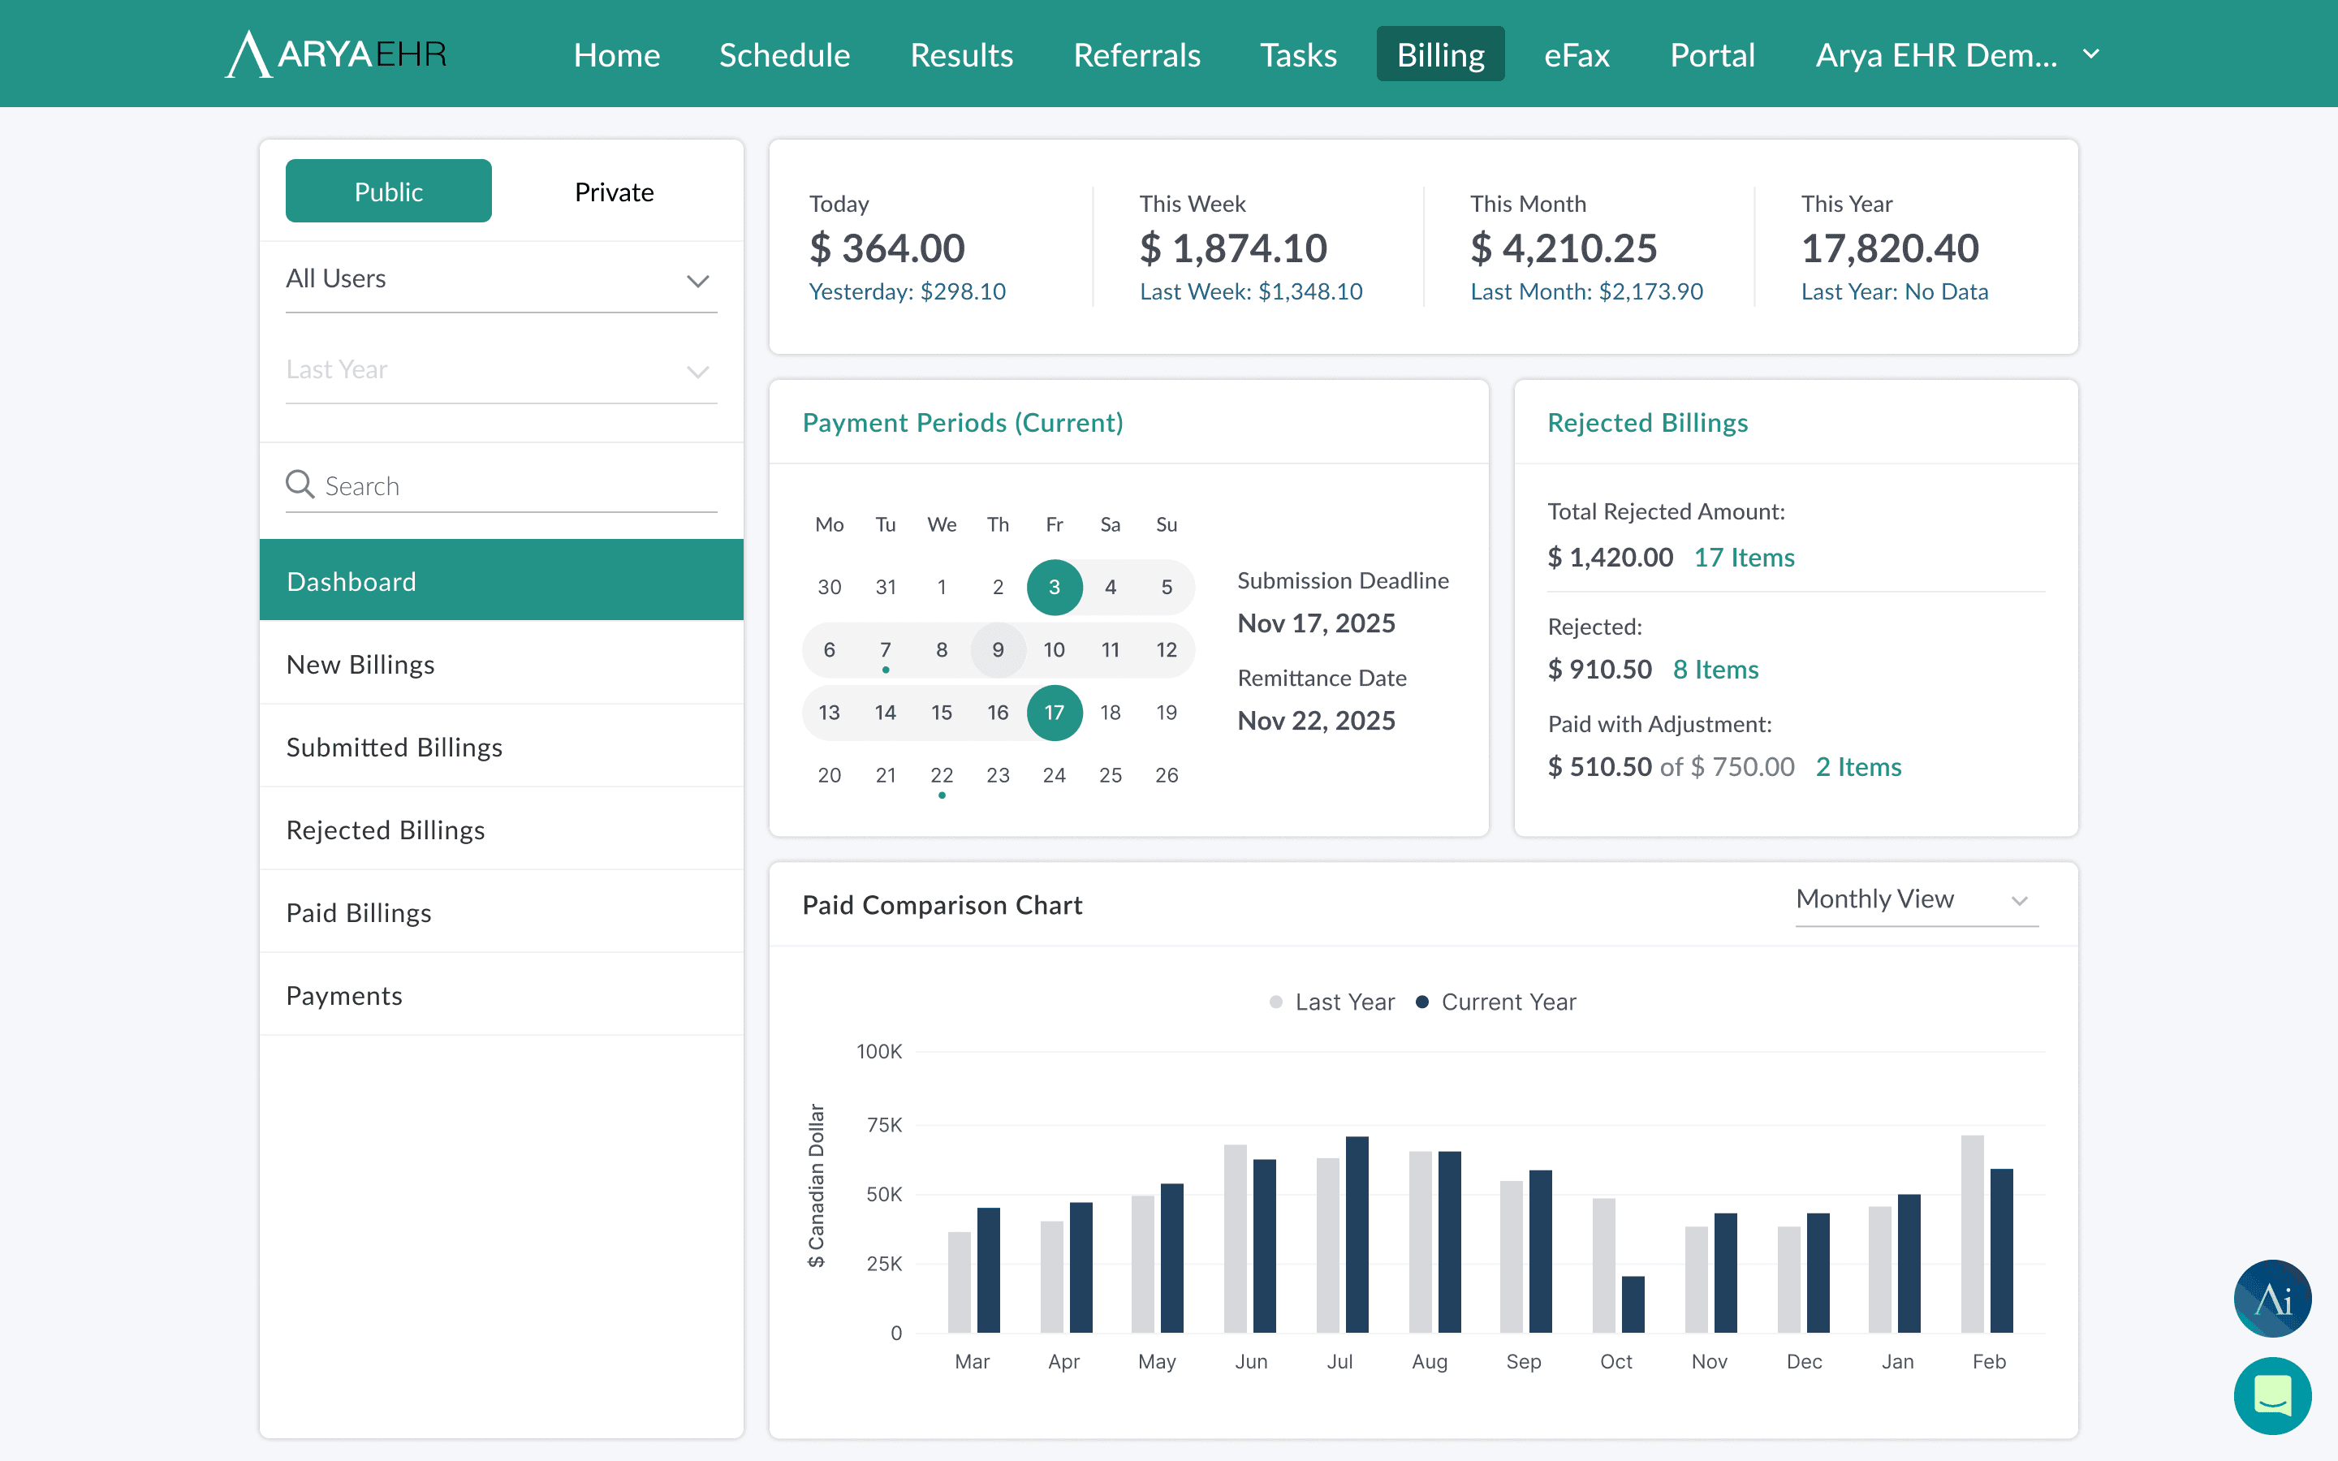Select calendar day 22
The image size is (2338, 1461).
[x=941, y=776]
